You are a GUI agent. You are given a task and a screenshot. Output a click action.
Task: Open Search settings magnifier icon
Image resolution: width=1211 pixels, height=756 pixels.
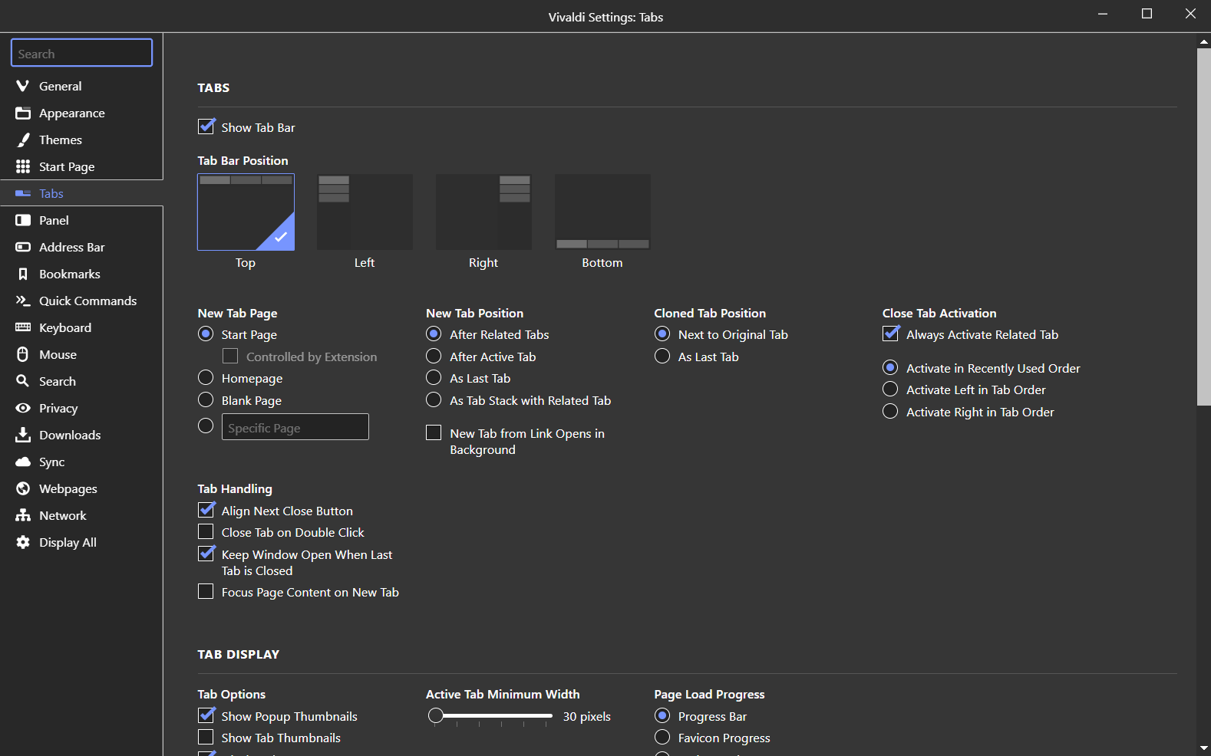coord(23,381)
